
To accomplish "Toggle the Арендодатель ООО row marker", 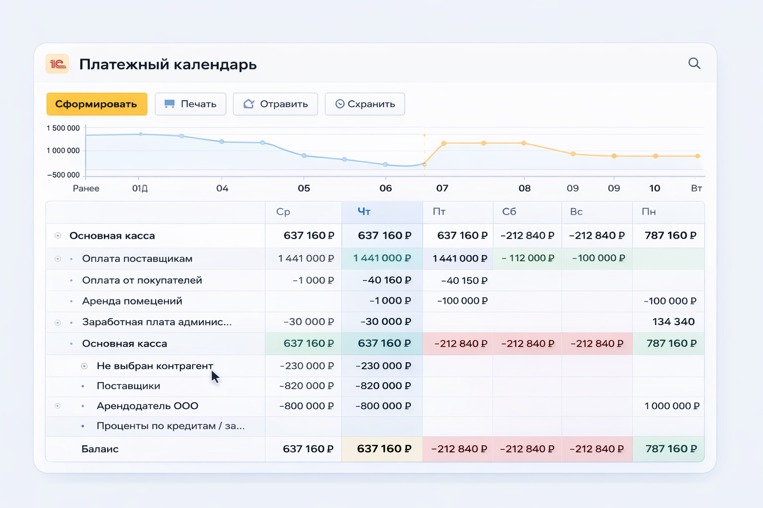I will coord(58,406).
